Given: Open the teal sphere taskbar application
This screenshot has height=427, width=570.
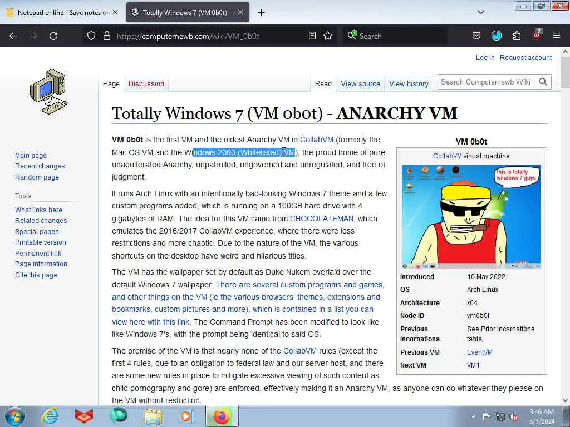Looking at the screenshot, I should (119, 416).
